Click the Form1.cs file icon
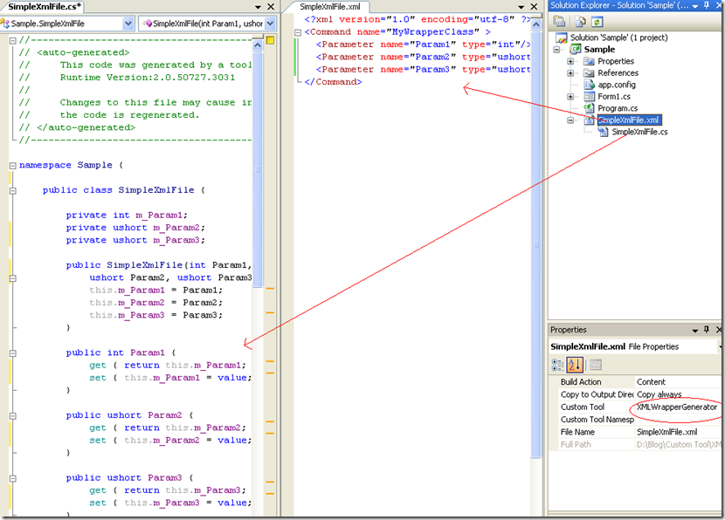The image size is (725, 520). click(x=589, y=97)
